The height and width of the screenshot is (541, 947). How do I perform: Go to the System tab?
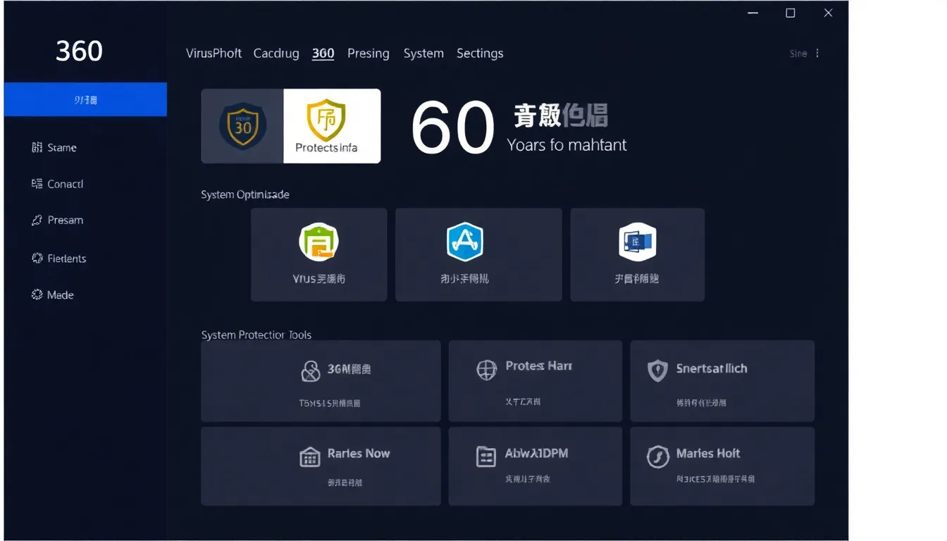coord(423,54)
